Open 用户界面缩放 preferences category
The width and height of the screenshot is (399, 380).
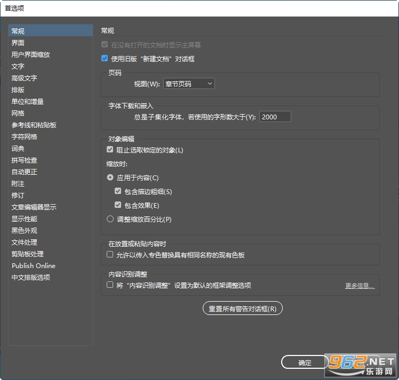click(51, 54)
